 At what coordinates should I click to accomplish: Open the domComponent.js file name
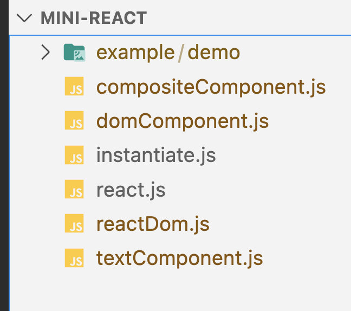182,121
